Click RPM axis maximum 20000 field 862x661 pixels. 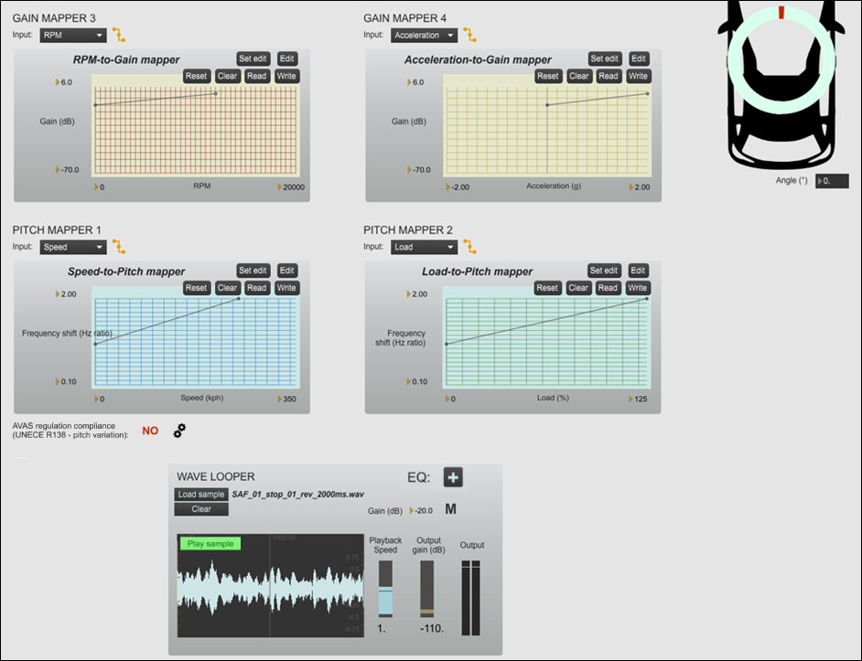coord(291,187)
